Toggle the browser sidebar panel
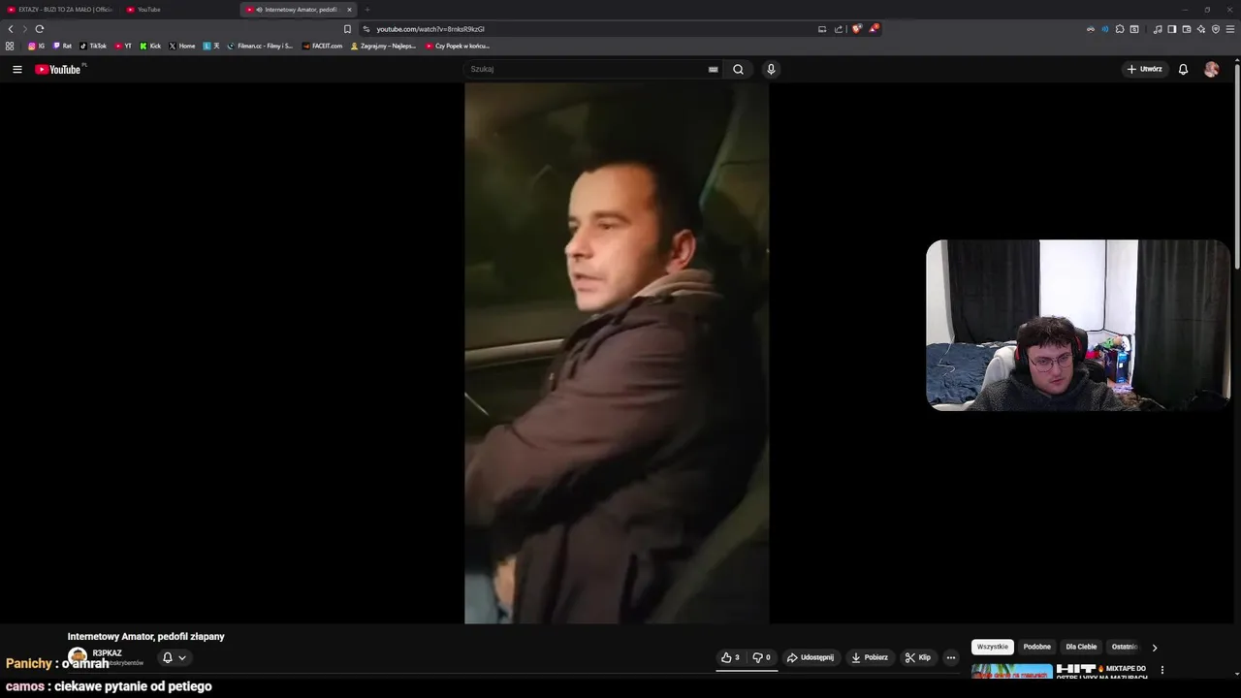This screenshot has width=1241, height=698. click(x=1171, y=29)
